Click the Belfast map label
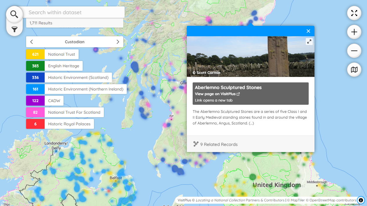 116,178
